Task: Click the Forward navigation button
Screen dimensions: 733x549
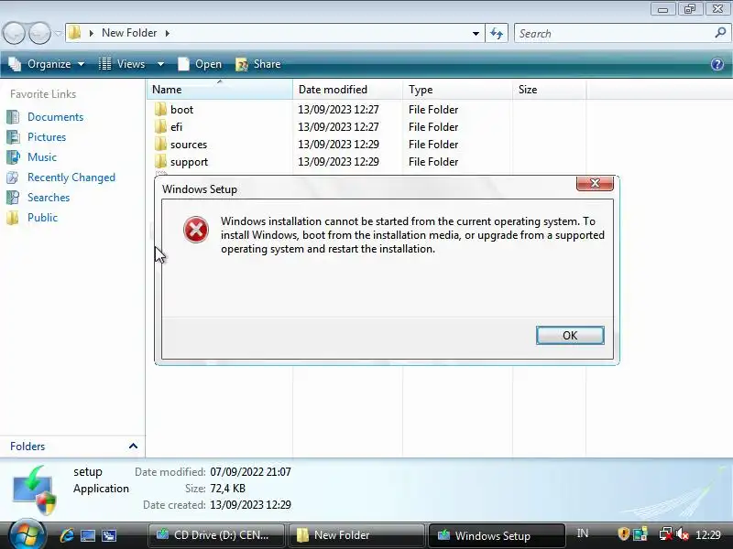Action: click(x=39, y=33)
